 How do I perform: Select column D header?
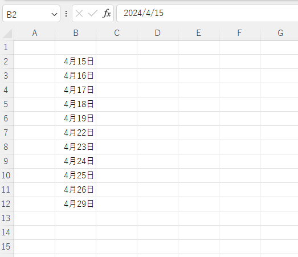(x=158, y=33)
